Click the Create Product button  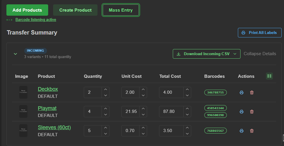[x=75, y=10]
